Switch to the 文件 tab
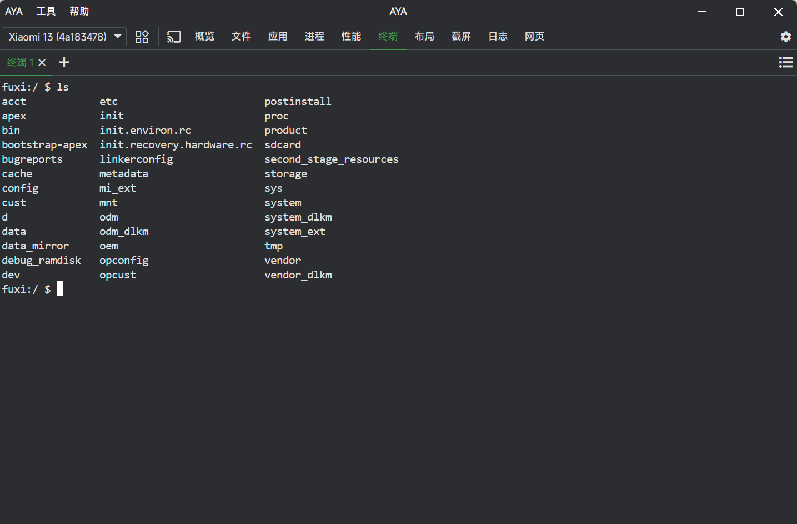Viewport: 797px width, 524px height. pyautogui.click(x=241, y=37)
